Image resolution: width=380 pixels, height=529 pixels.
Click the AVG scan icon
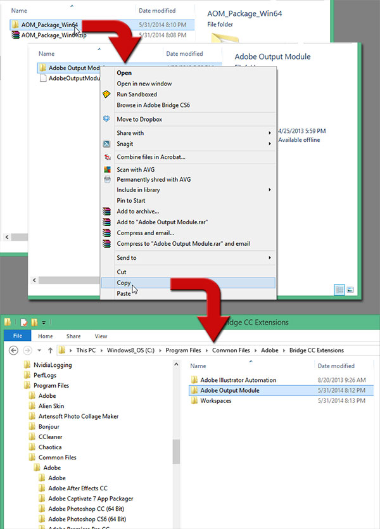107,170
